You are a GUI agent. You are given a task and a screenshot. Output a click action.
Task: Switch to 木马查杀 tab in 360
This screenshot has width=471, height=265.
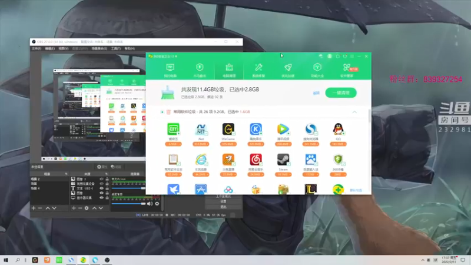click(200, 70)
